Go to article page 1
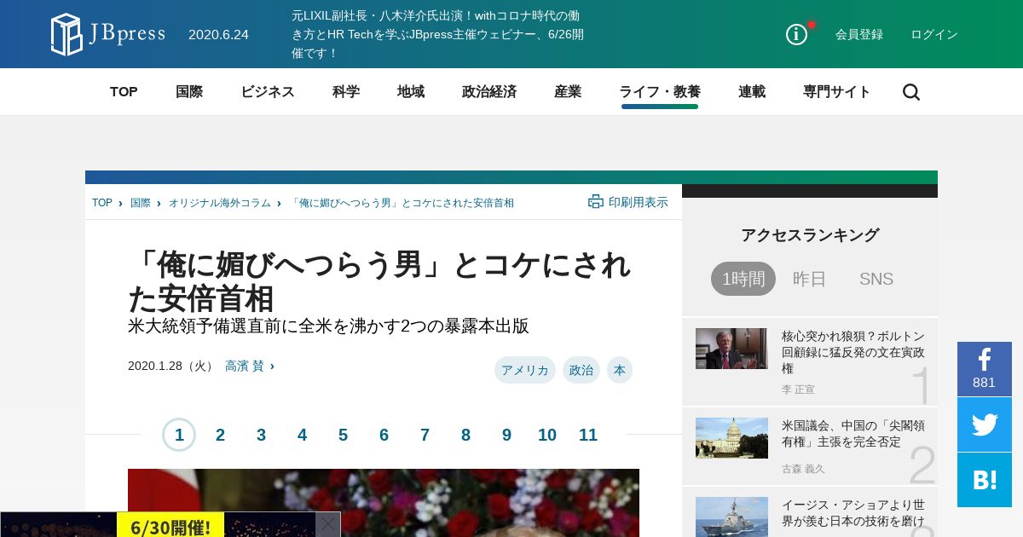This screenshot has width=1023, height=537. pos(179,435)
